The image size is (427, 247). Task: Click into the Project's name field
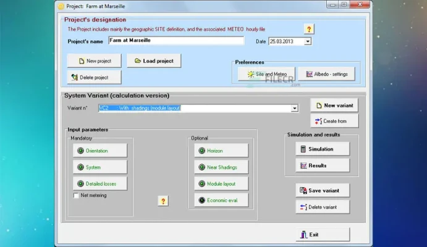coord(176,41)
